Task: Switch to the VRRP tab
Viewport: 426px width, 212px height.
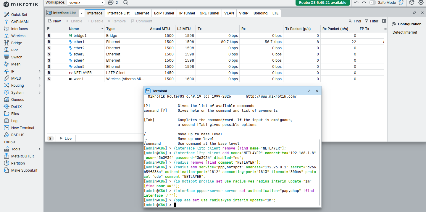Action: tap(244, 13)
